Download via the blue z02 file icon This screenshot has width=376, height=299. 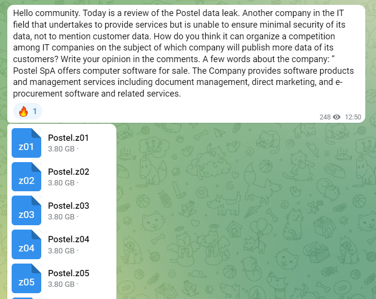pyautogui.click(x=26, y=177)
